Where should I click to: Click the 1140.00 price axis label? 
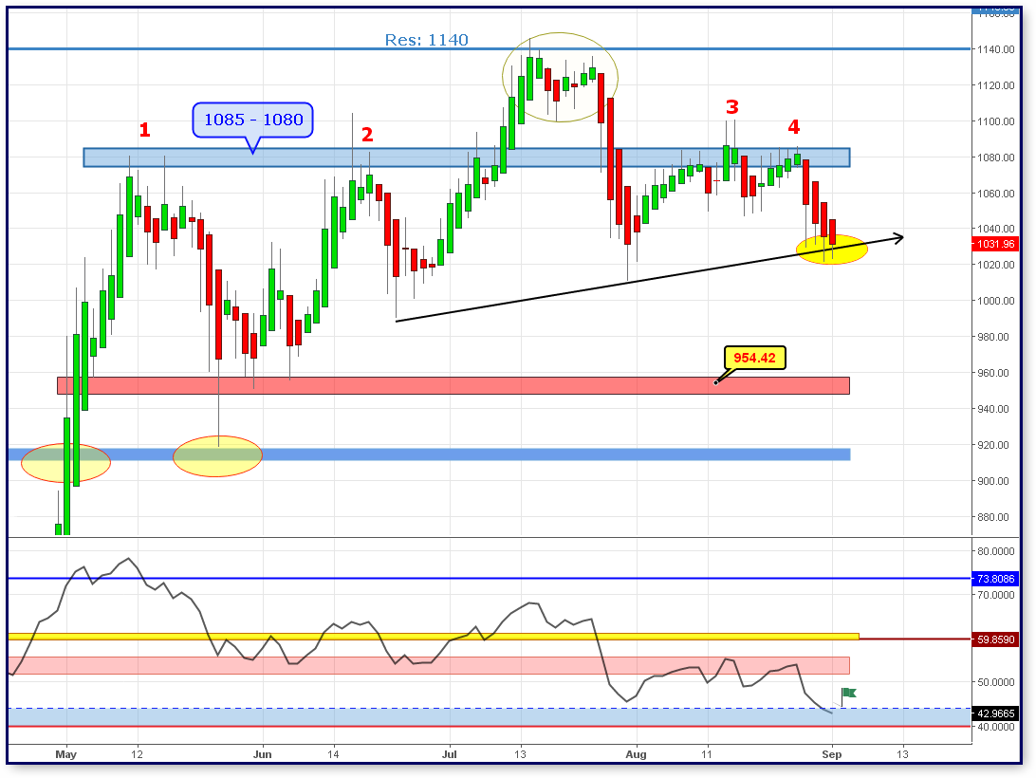pos(996,49)
